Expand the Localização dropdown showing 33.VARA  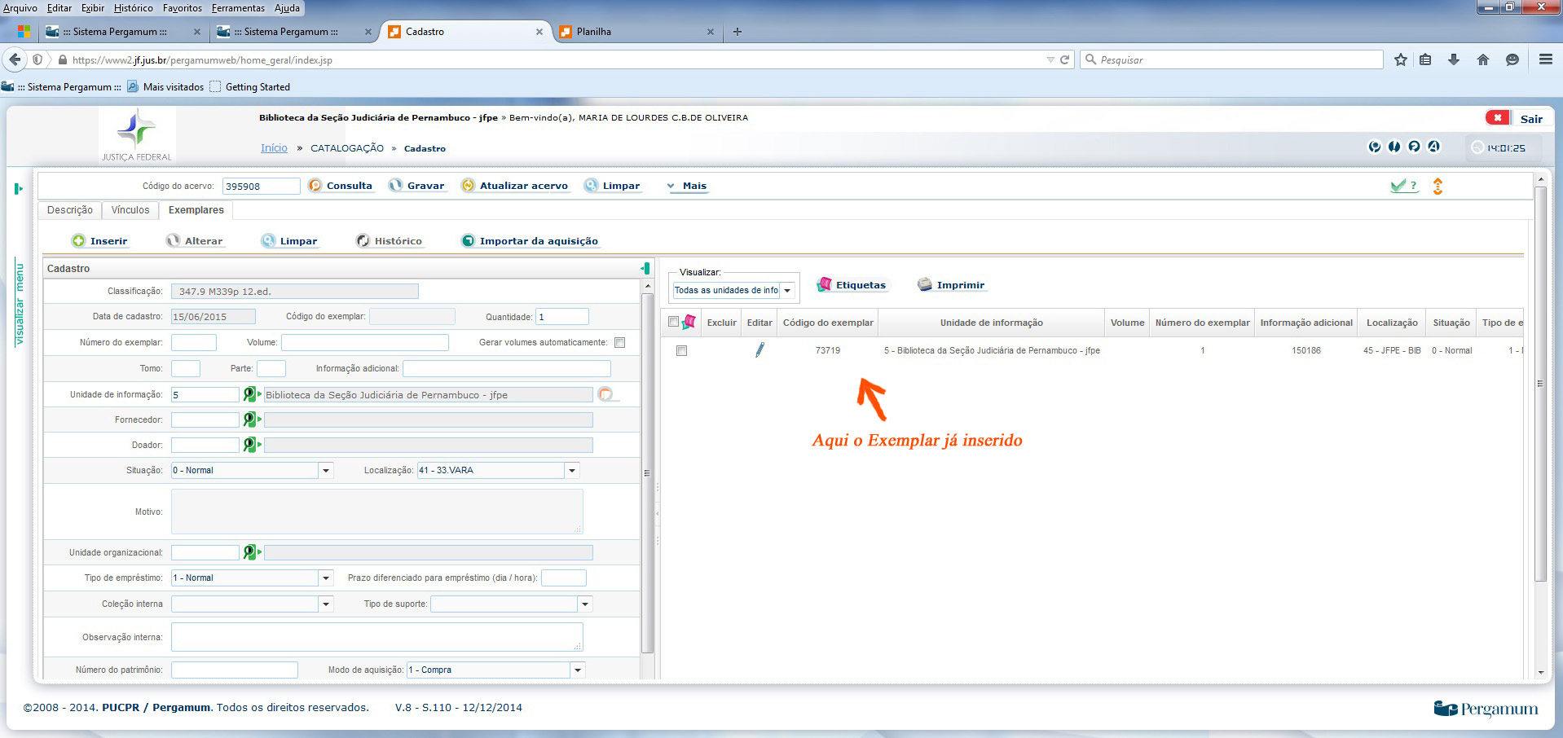572,471
